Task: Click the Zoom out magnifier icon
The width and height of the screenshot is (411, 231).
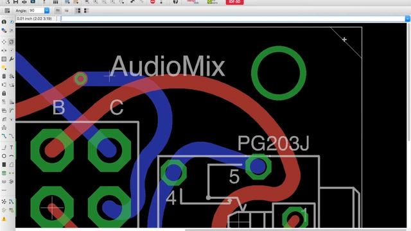Action: pos(104,2)
